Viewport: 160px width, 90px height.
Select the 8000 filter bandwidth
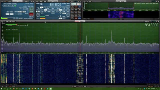coord(60,10)
